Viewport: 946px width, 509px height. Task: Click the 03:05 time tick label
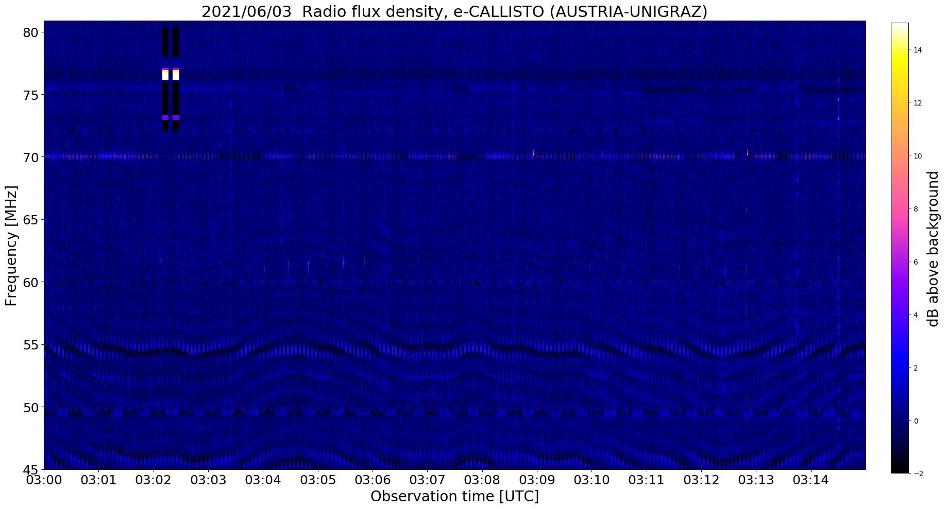click(318, 480)
